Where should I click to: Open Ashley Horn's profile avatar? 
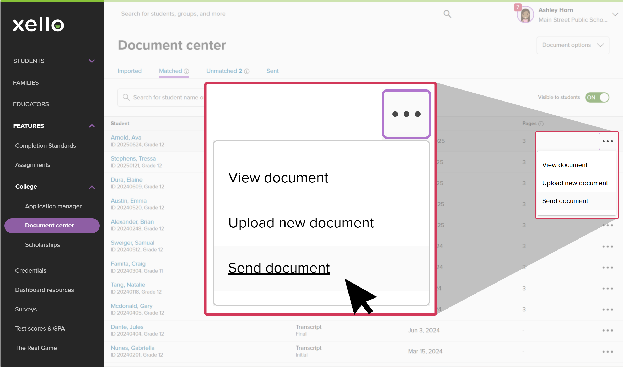[x=525, y=15]
